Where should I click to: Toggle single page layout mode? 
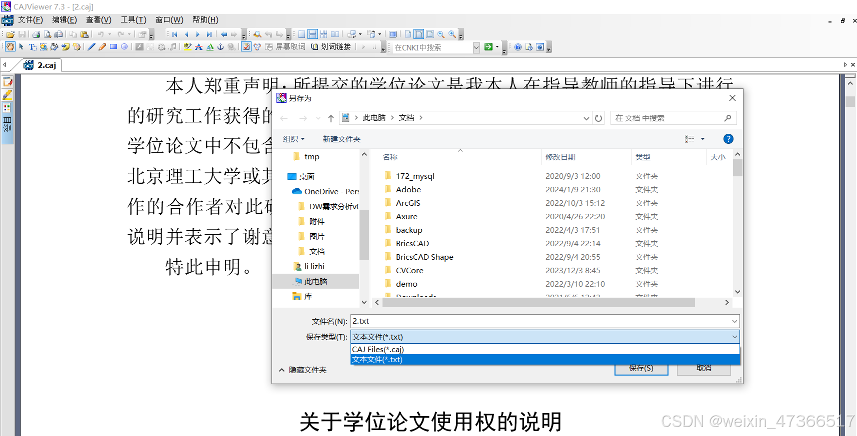301,34
